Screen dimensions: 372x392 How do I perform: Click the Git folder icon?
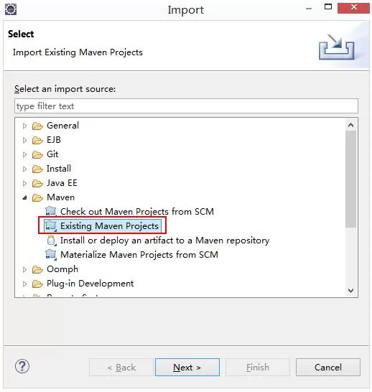pyautogui.click(x=37, y=154)
